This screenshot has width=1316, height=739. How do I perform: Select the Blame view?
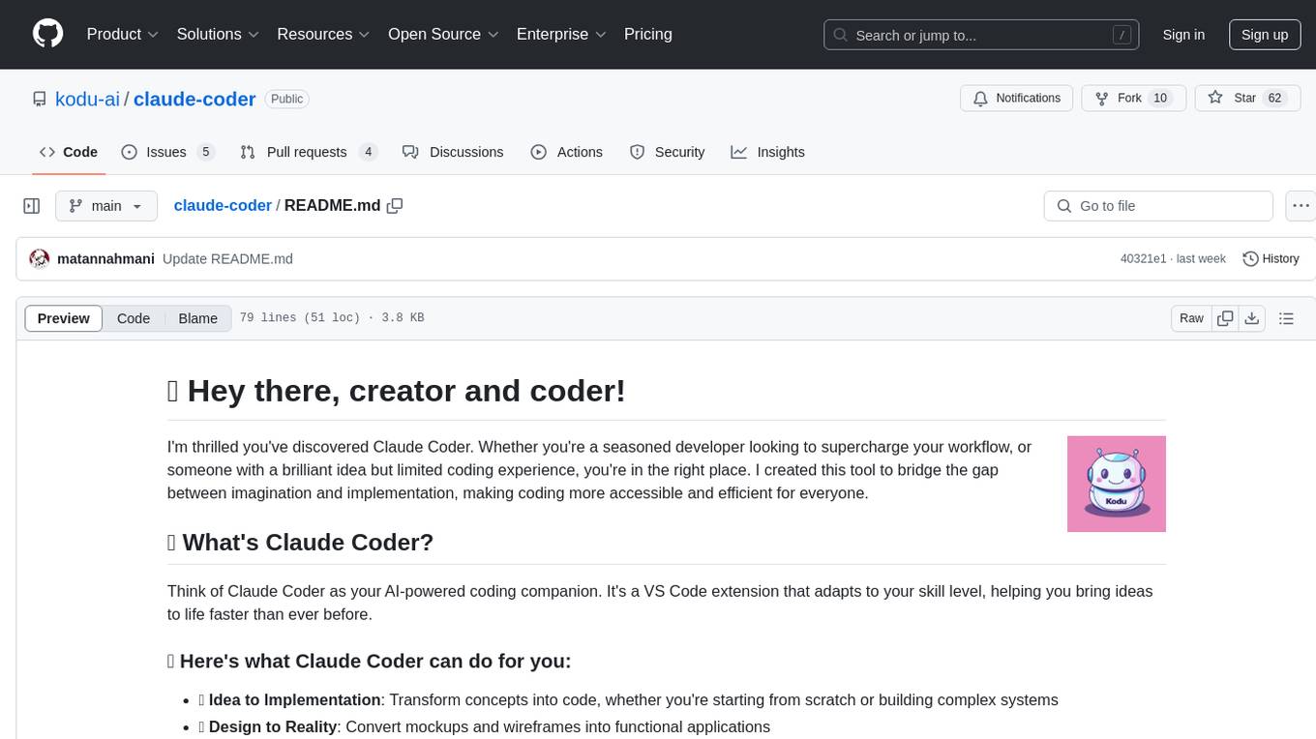(198, 318)
